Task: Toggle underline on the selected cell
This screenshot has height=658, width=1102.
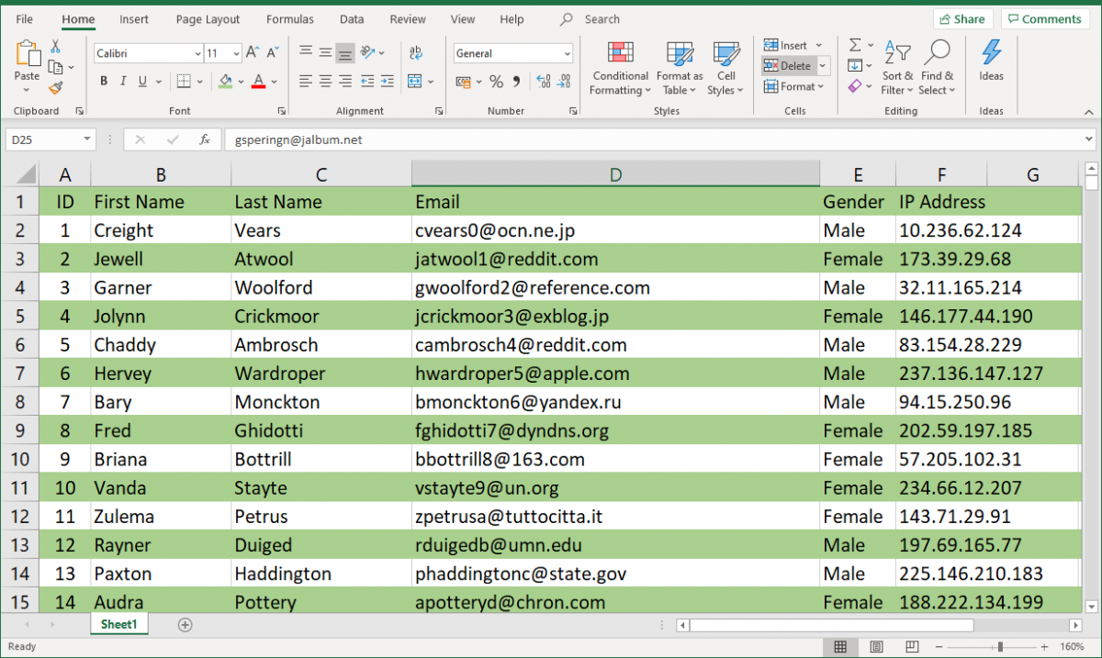Action: [143, 81]
